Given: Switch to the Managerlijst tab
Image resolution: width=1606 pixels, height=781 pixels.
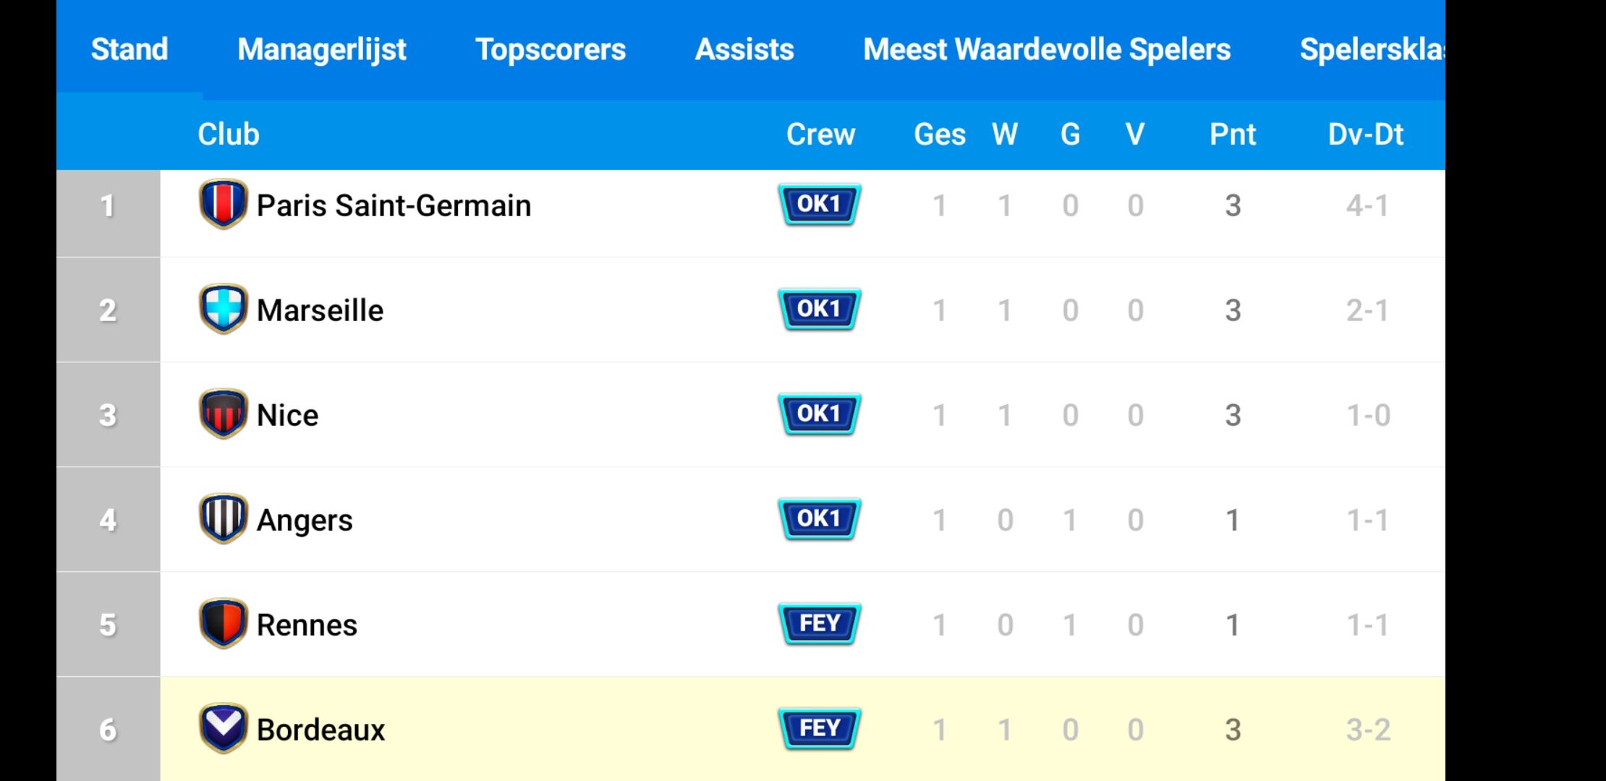Looking at the screenshot, I should (322, 49).
